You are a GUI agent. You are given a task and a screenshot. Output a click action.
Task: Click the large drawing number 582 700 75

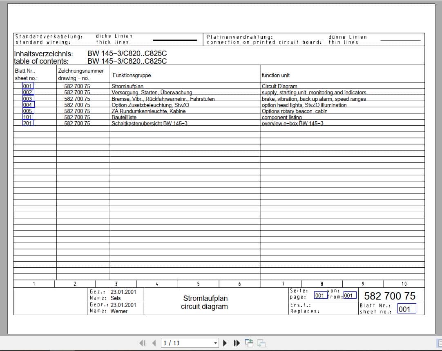[390, 296]
